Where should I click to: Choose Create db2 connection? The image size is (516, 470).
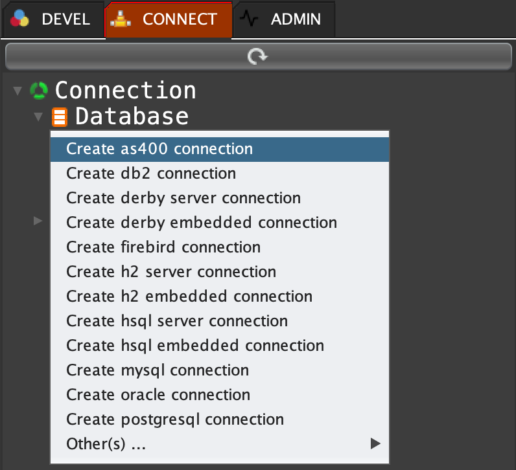tap(151, 173)
